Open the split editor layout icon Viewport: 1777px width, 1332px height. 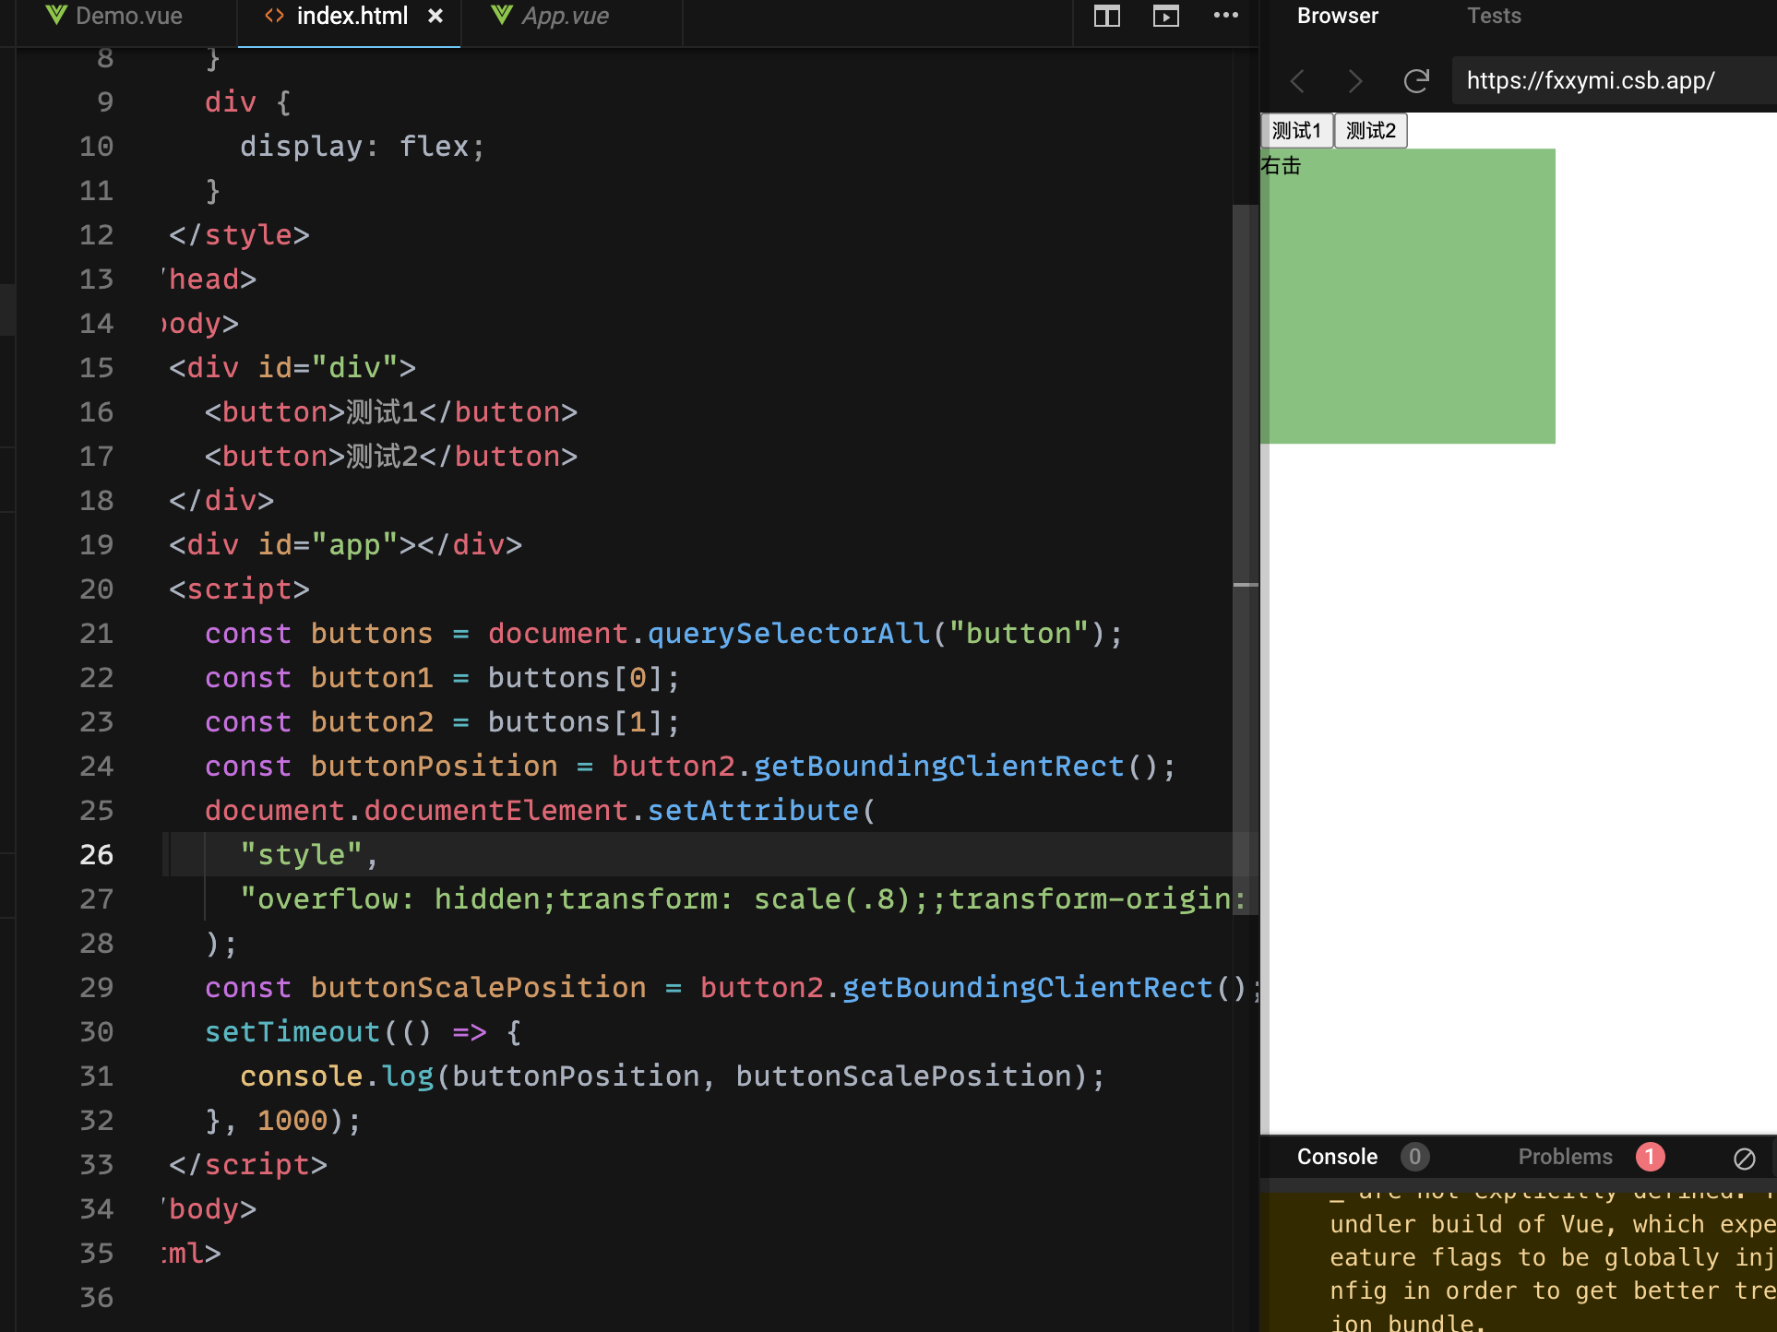pyautogui.click(x=1106, y=16)
